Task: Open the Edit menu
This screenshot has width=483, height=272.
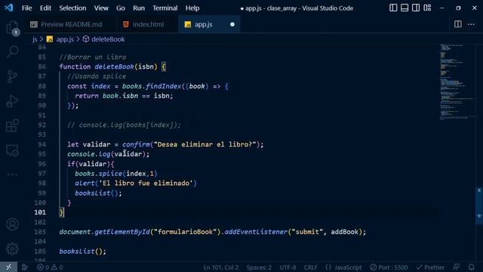Action: tap(45, 8)
